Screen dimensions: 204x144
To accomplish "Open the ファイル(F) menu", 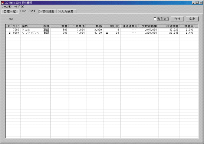I will 7,7.
